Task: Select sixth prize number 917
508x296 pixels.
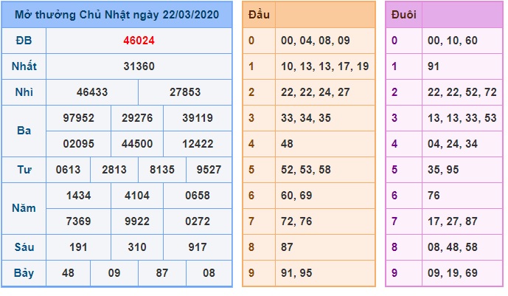Action: 198,247
